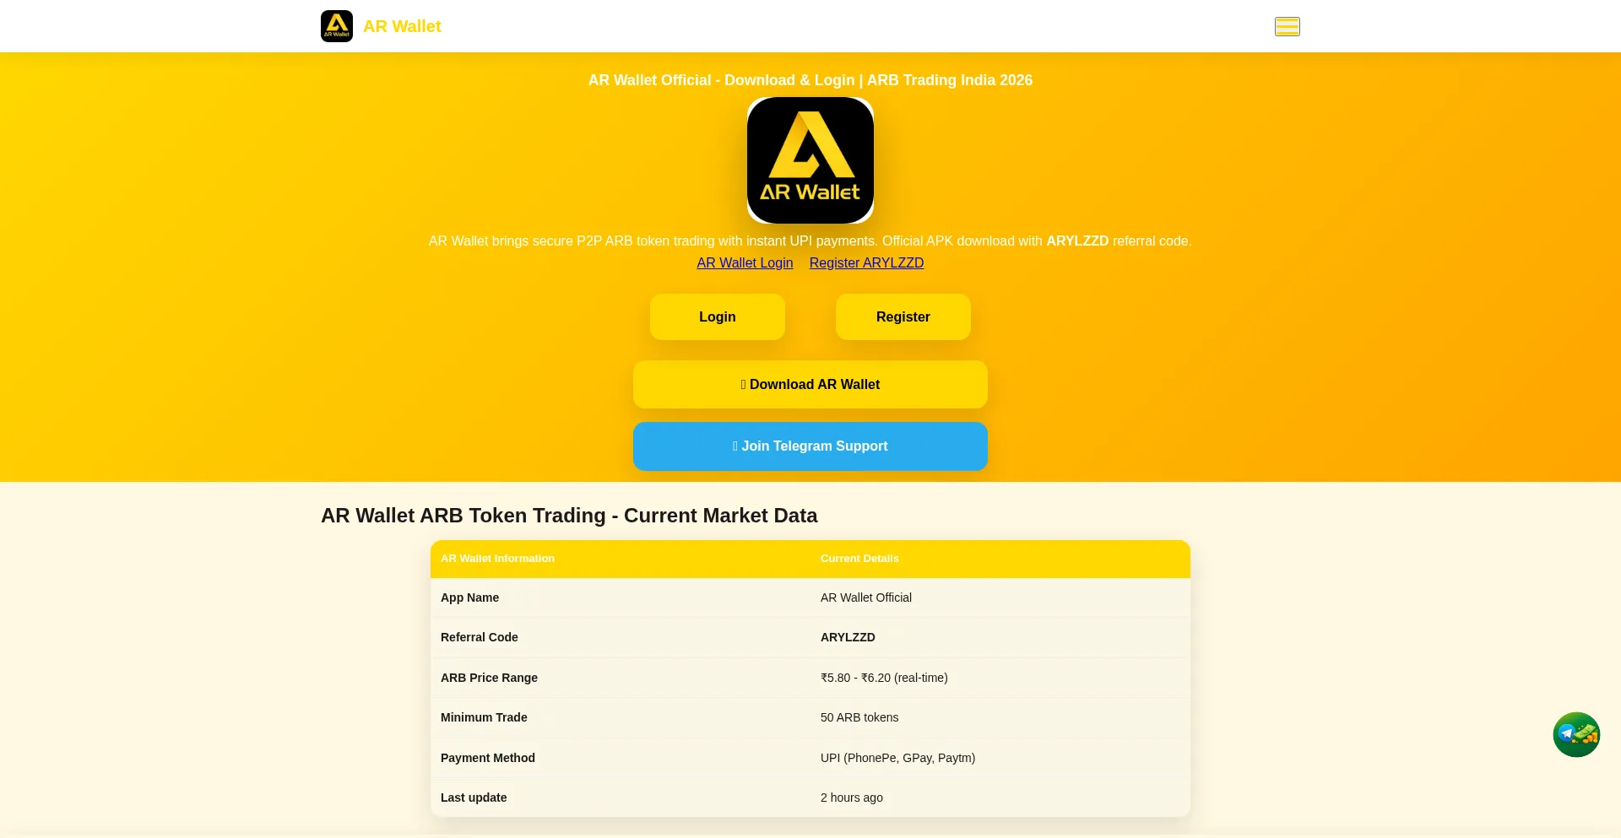Screen dimensions: 1621x838
Task: Select the UPI (PhonePe, GPay, Paytm) value
Action: 897,758
